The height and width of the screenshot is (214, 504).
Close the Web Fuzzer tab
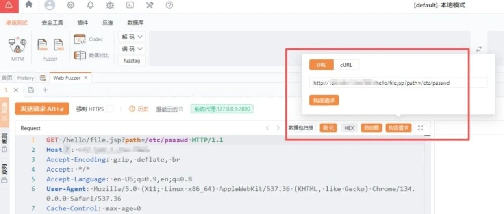pos(86,78)
